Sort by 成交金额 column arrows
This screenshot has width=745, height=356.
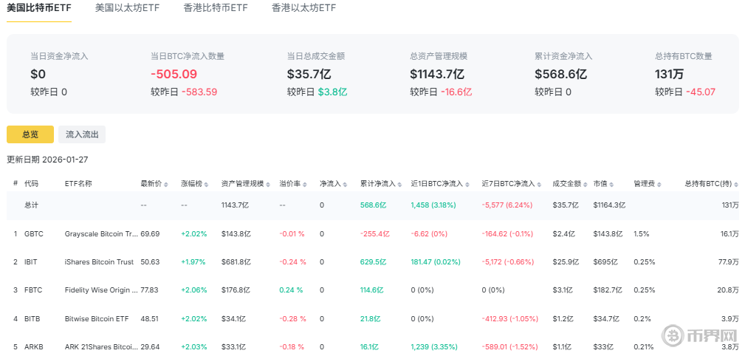[586, 184]
